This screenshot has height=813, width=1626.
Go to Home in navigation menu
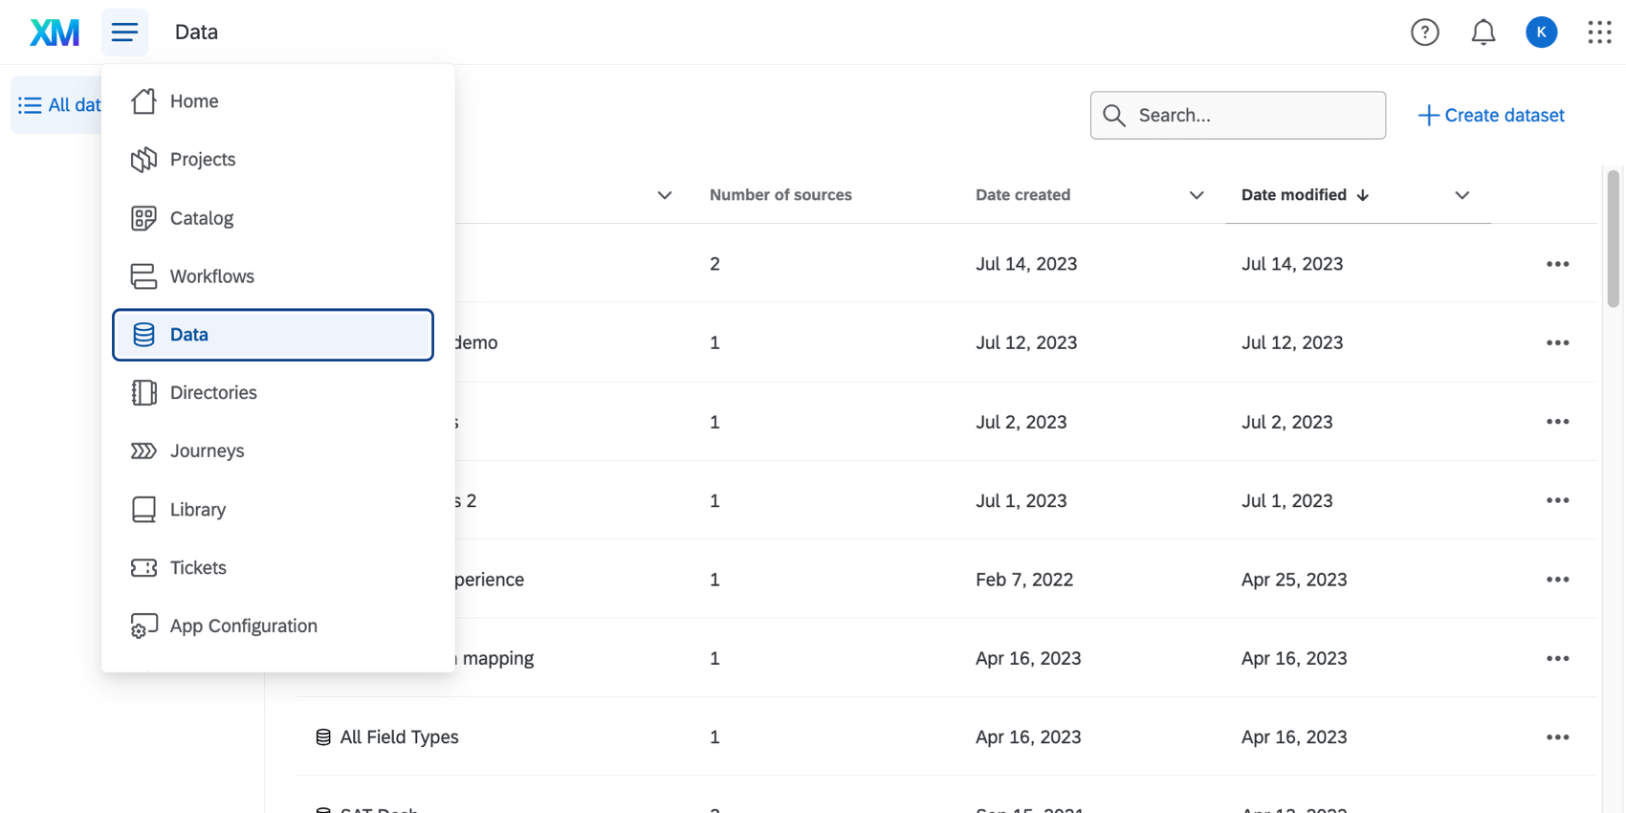194,101
